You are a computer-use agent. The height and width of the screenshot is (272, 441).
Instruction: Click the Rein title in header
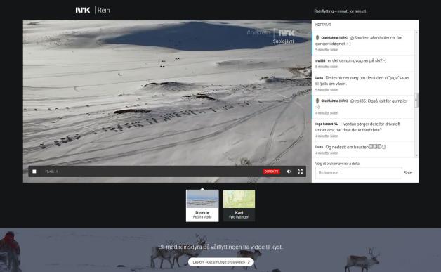tap(104, 10)
